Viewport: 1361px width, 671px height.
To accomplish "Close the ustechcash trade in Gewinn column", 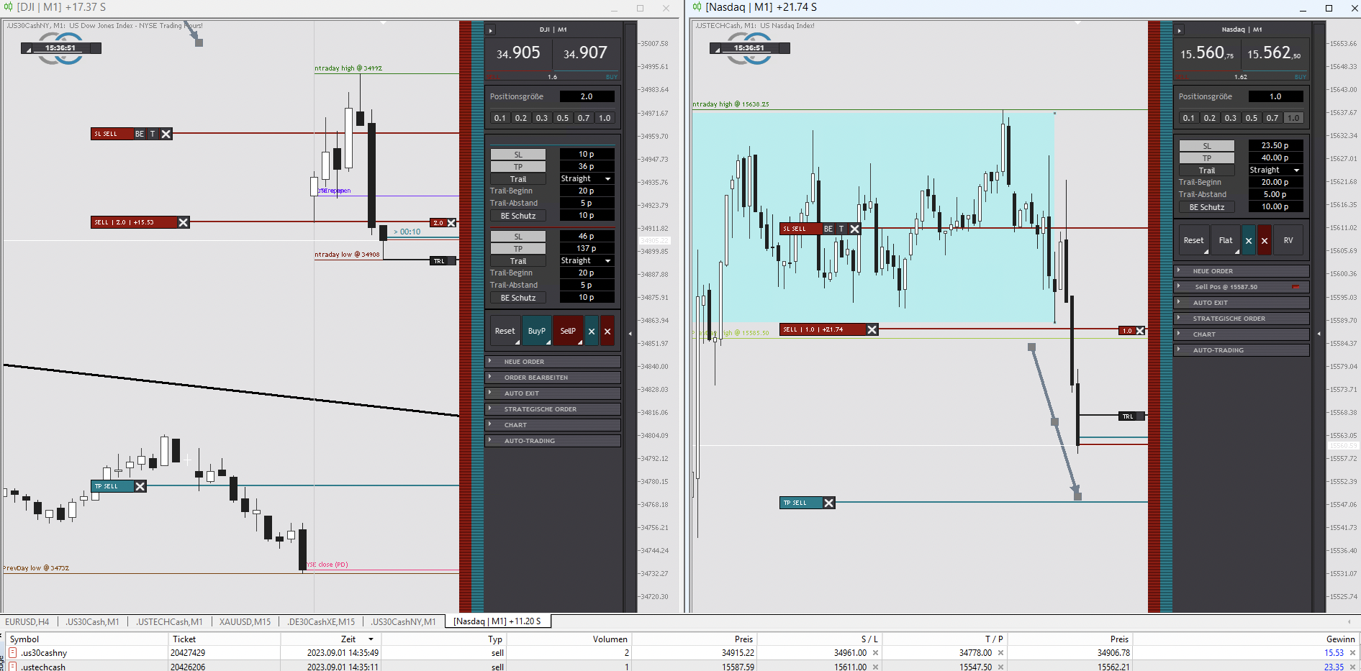I will click(1352, 667).
